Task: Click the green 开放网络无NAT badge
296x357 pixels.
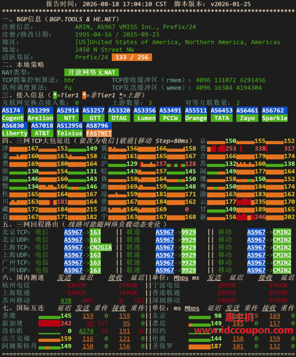Action: pyautogui.click(x=91, y=72)
